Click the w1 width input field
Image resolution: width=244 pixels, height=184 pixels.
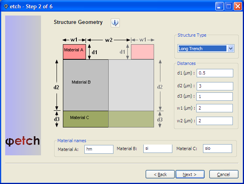tap(215, 108)
